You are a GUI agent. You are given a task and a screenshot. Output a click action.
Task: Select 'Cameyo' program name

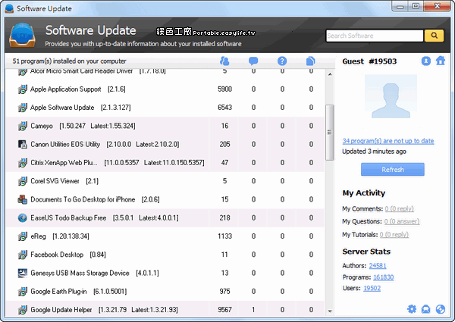click(x=42, y=126)
